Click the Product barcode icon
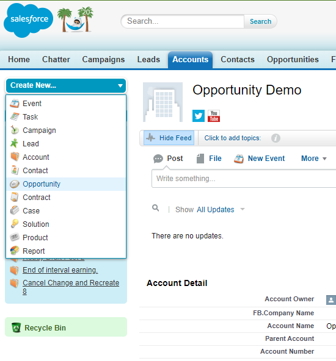This screenshot has height=361, width=336. coord(15,237)
